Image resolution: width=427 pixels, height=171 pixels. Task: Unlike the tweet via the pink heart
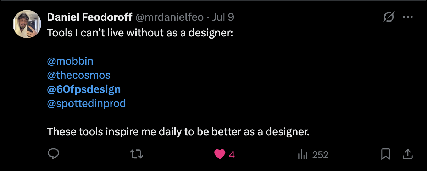(220, 154)
